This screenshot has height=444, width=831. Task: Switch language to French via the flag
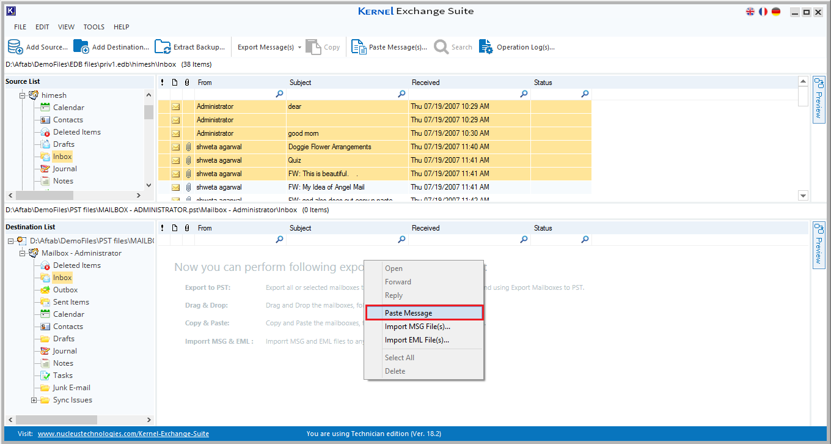coord(763,12)
